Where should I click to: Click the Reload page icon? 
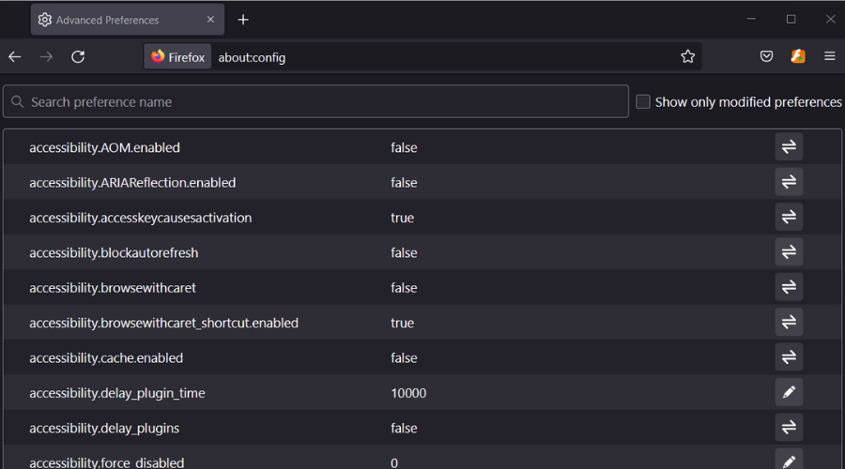78,56
